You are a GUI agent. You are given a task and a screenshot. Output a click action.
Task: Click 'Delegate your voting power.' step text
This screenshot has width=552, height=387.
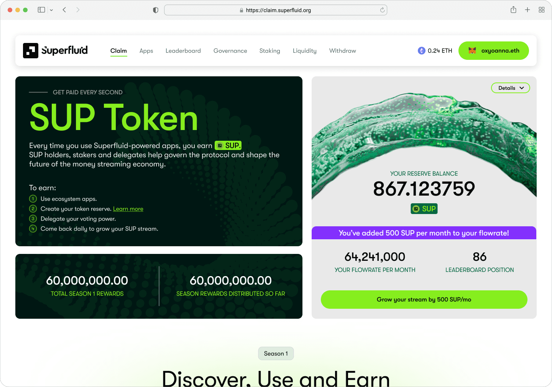click(x=78, y=219)
